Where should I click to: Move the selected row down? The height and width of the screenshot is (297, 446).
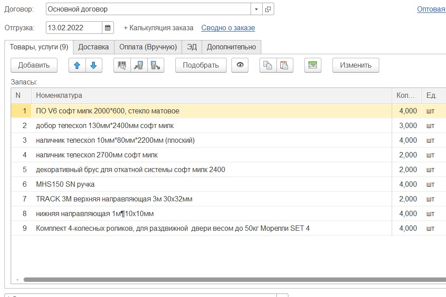(93, 65)
